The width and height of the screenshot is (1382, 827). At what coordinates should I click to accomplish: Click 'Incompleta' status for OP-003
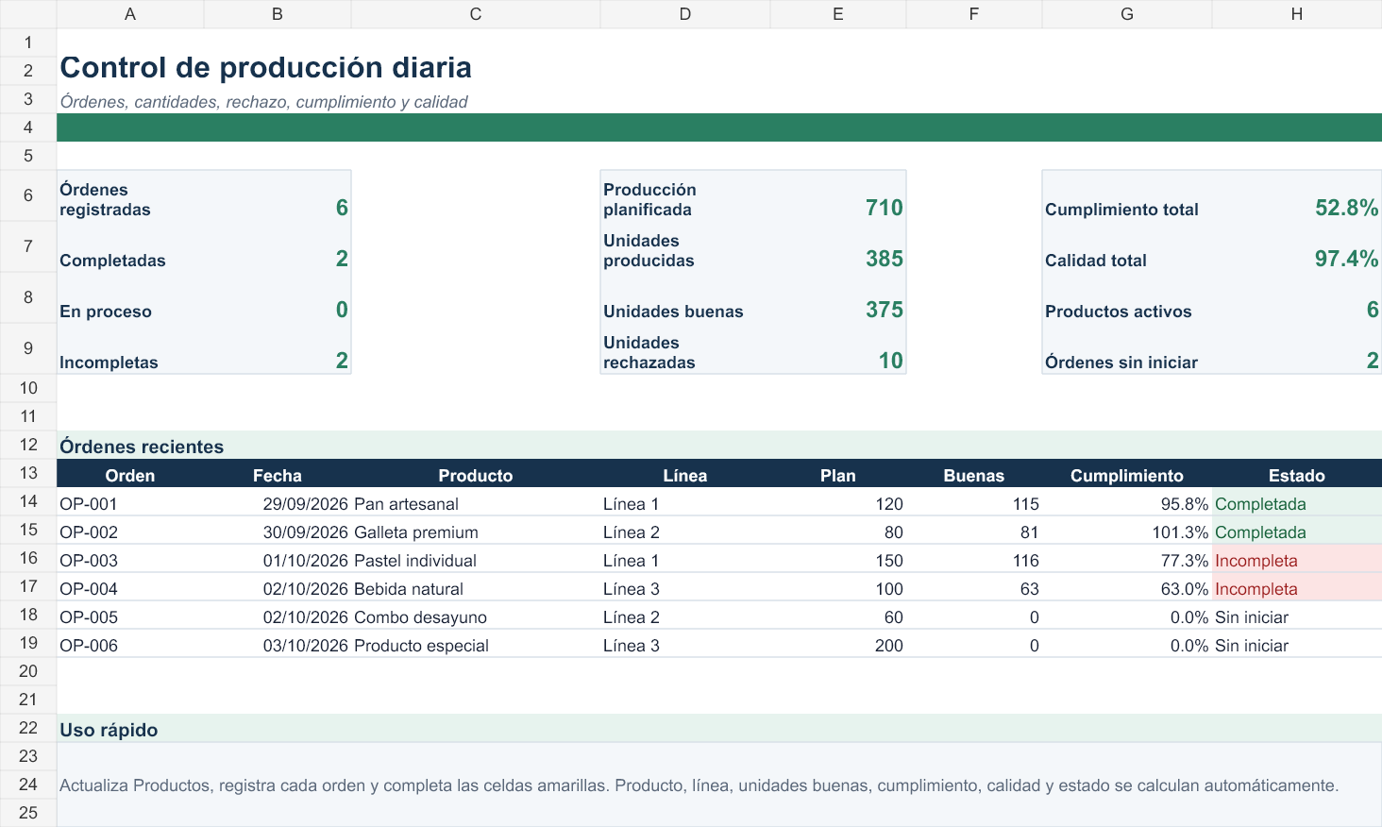[1297, 558]
